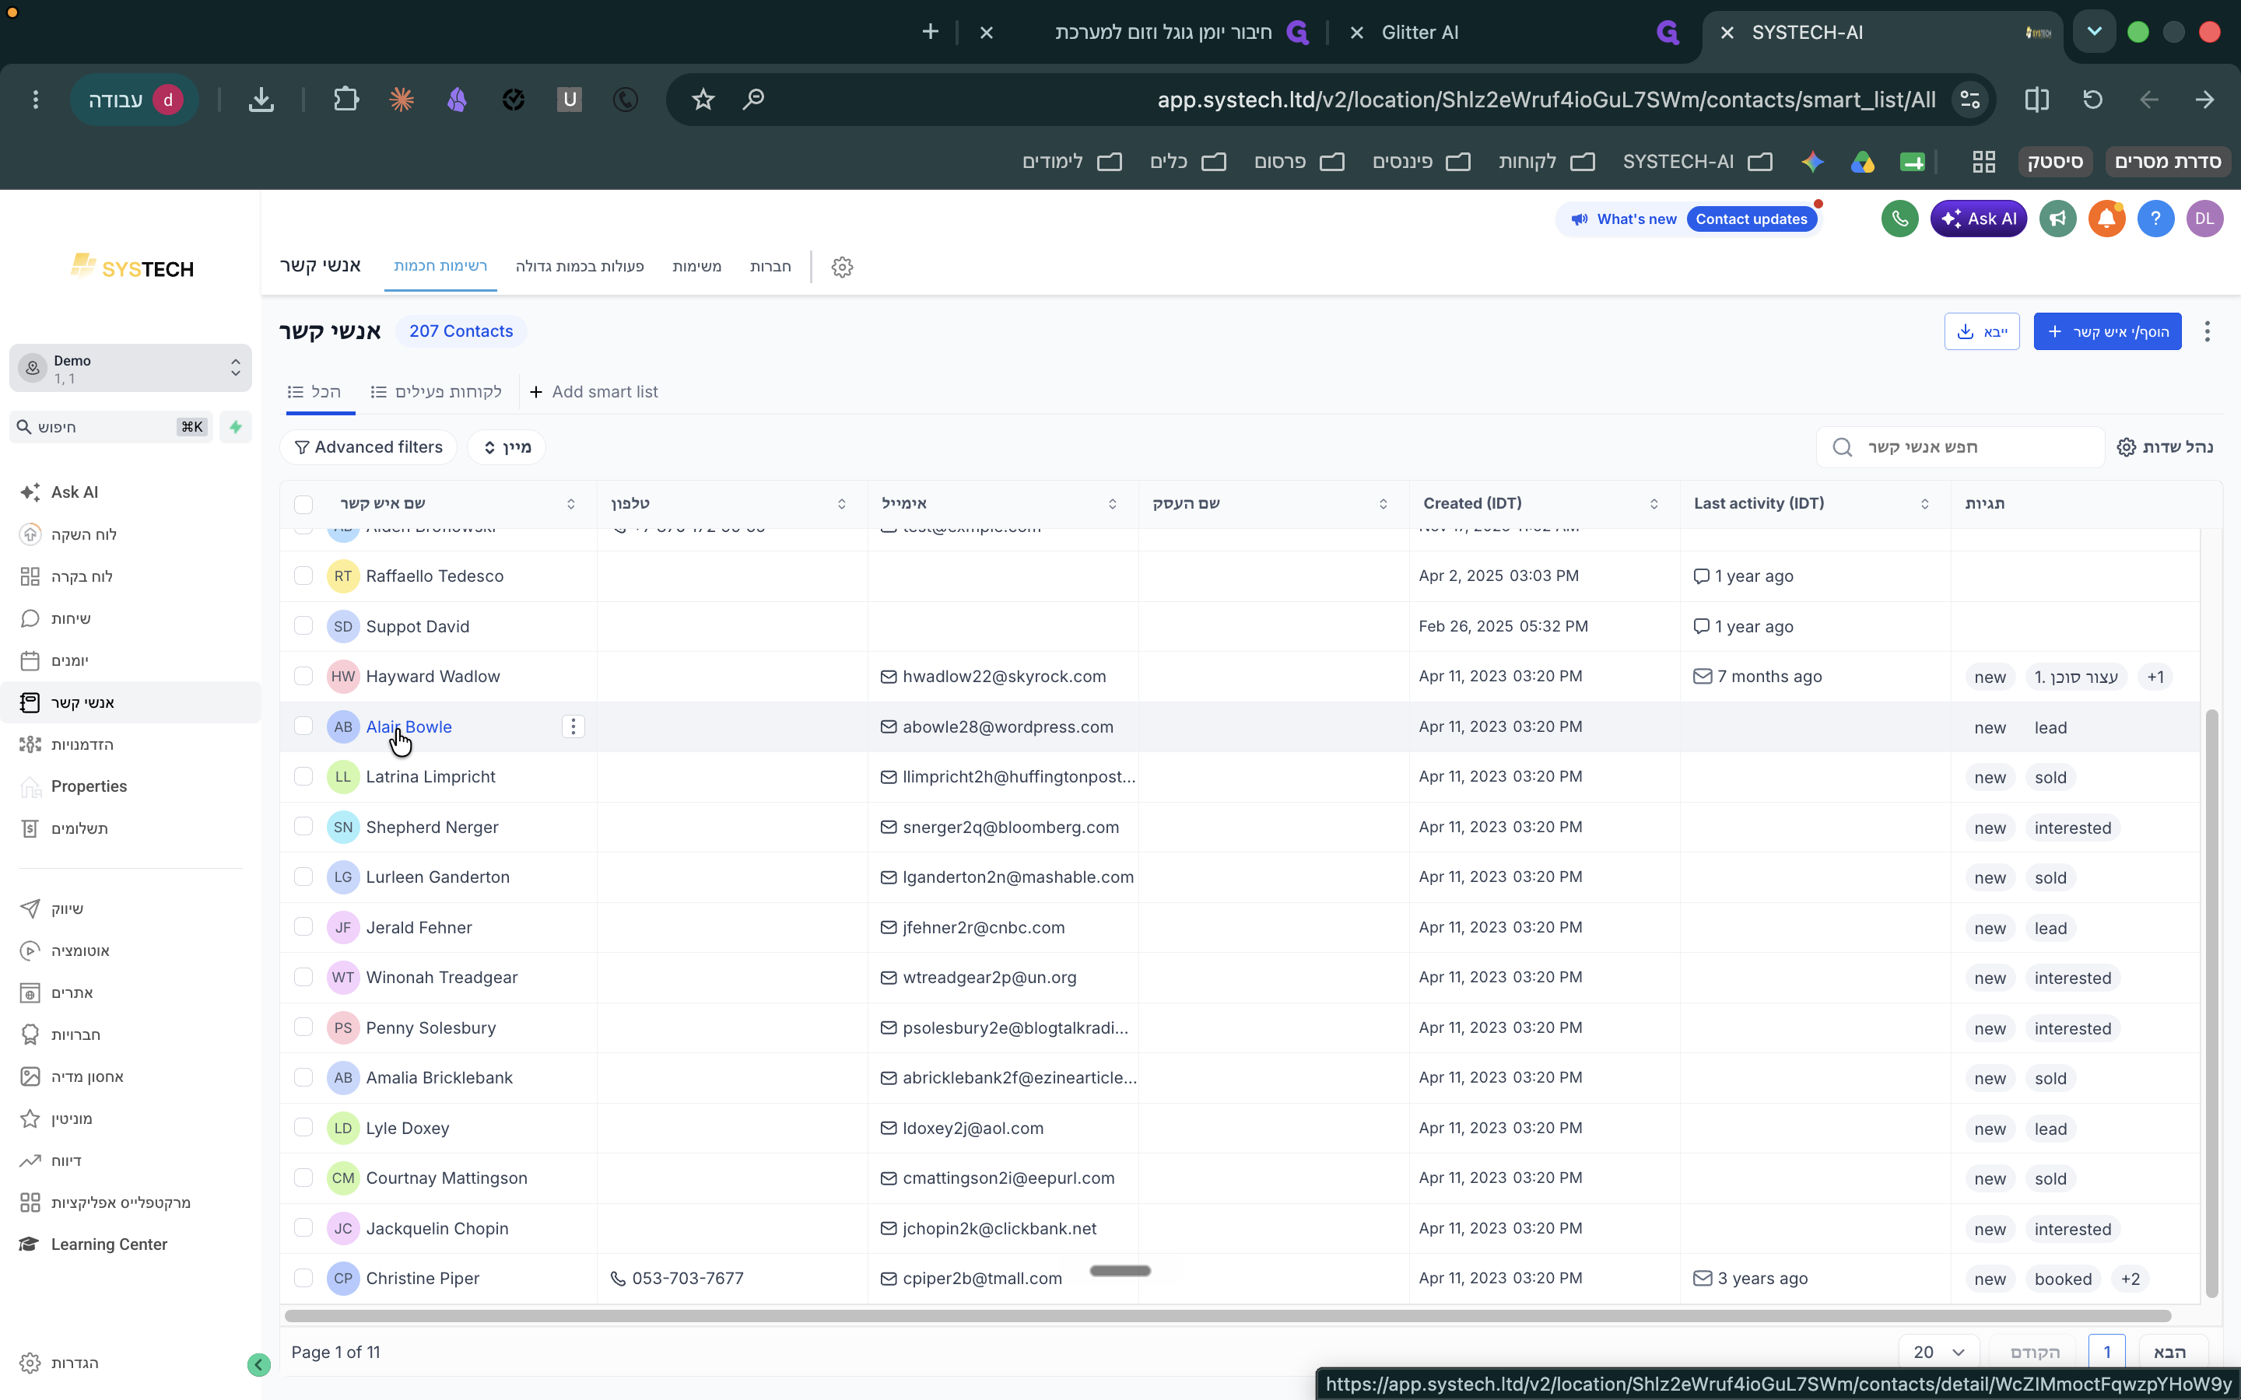Select the הכל smart list tab
The image size is (2241, 1400).
point(315,392)
